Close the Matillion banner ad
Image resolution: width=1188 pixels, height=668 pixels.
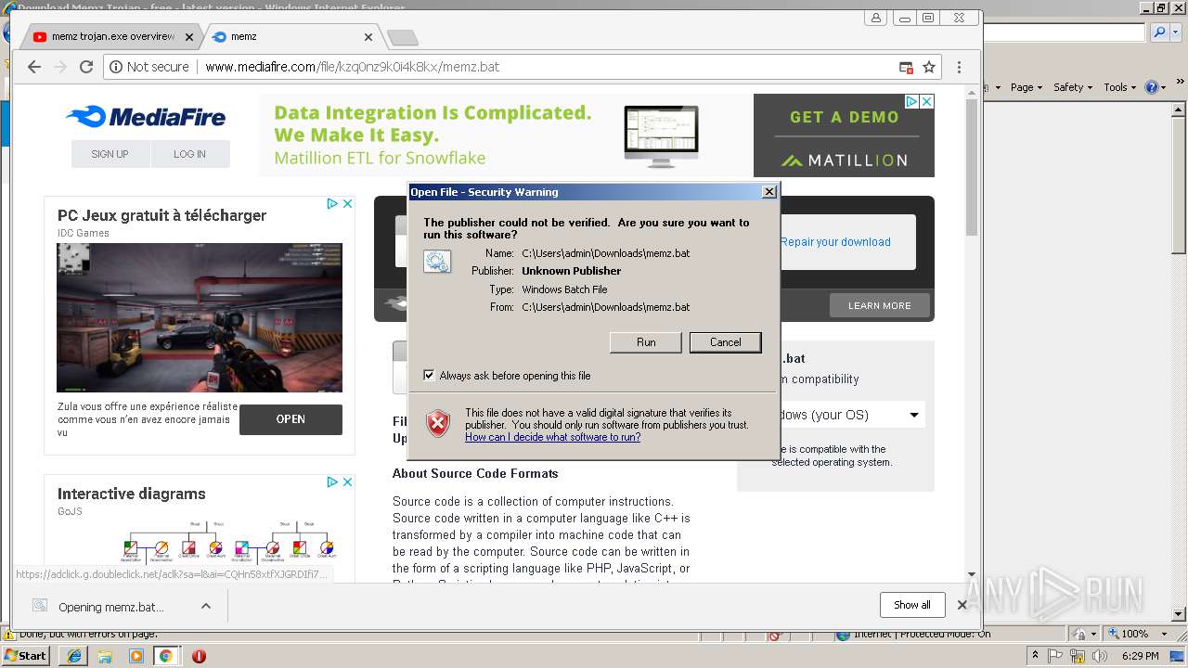click(x=926, y=101)
